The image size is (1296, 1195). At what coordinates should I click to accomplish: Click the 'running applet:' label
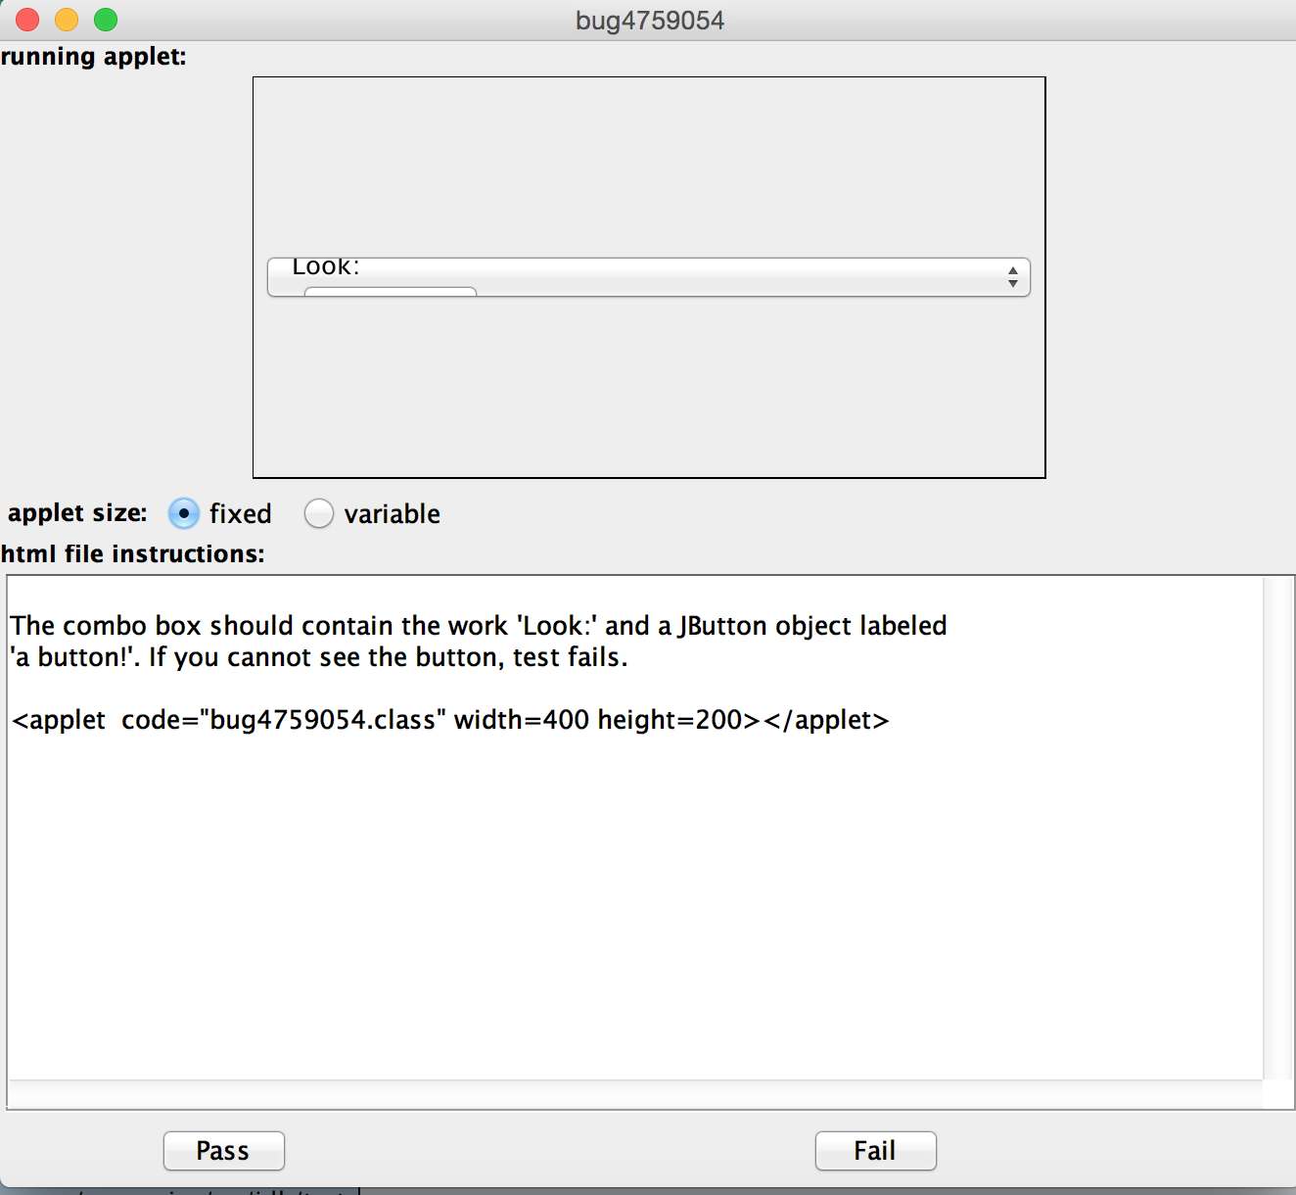pyautogui.click(x=94, y=57)
